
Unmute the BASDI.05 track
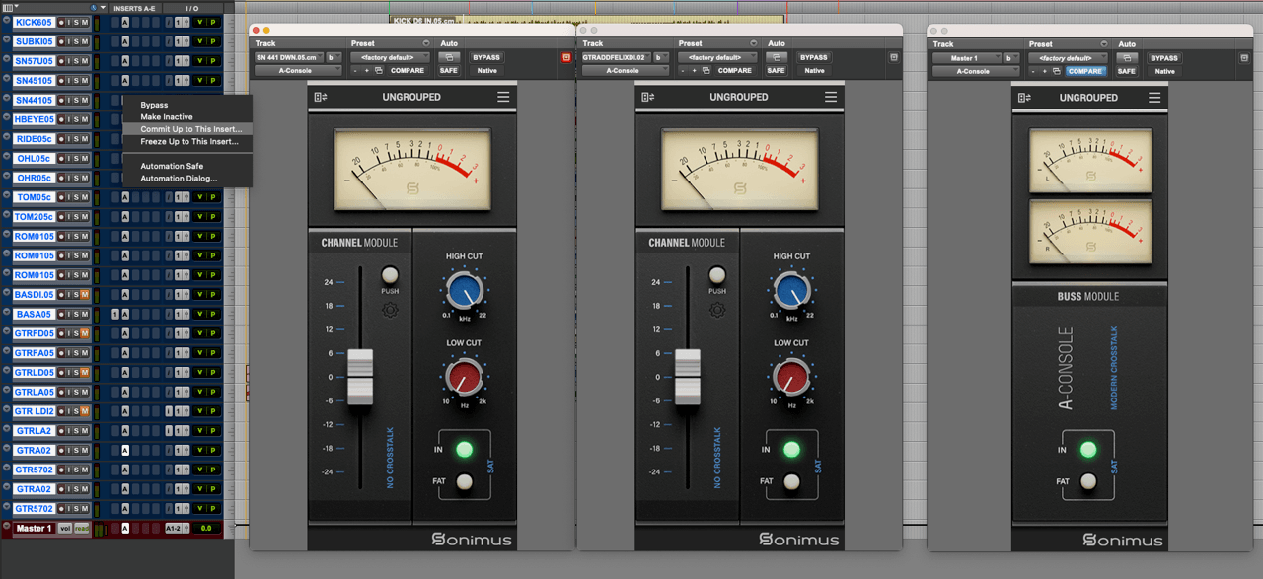(85, 294)
